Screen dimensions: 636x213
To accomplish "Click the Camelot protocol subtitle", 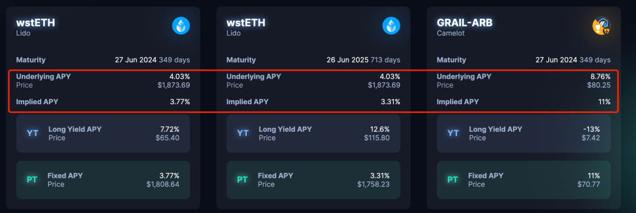I will 450,33.
